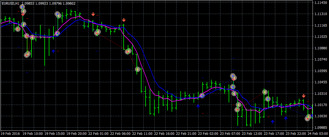
Task: Click the open price 1.09853 in the header
Action: click(28, 4)
